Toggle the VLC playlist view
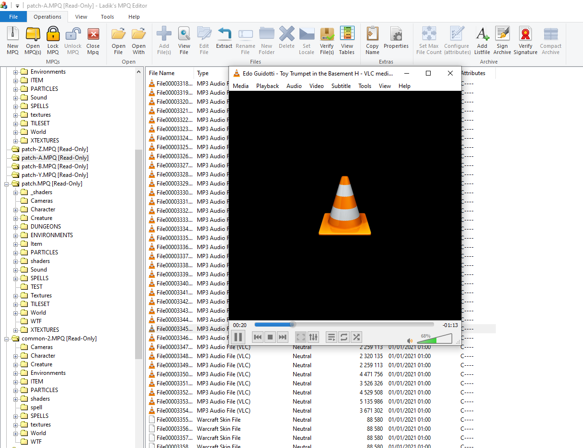The height and width of the screenshot is (448, 583). [x=332, y=337]
